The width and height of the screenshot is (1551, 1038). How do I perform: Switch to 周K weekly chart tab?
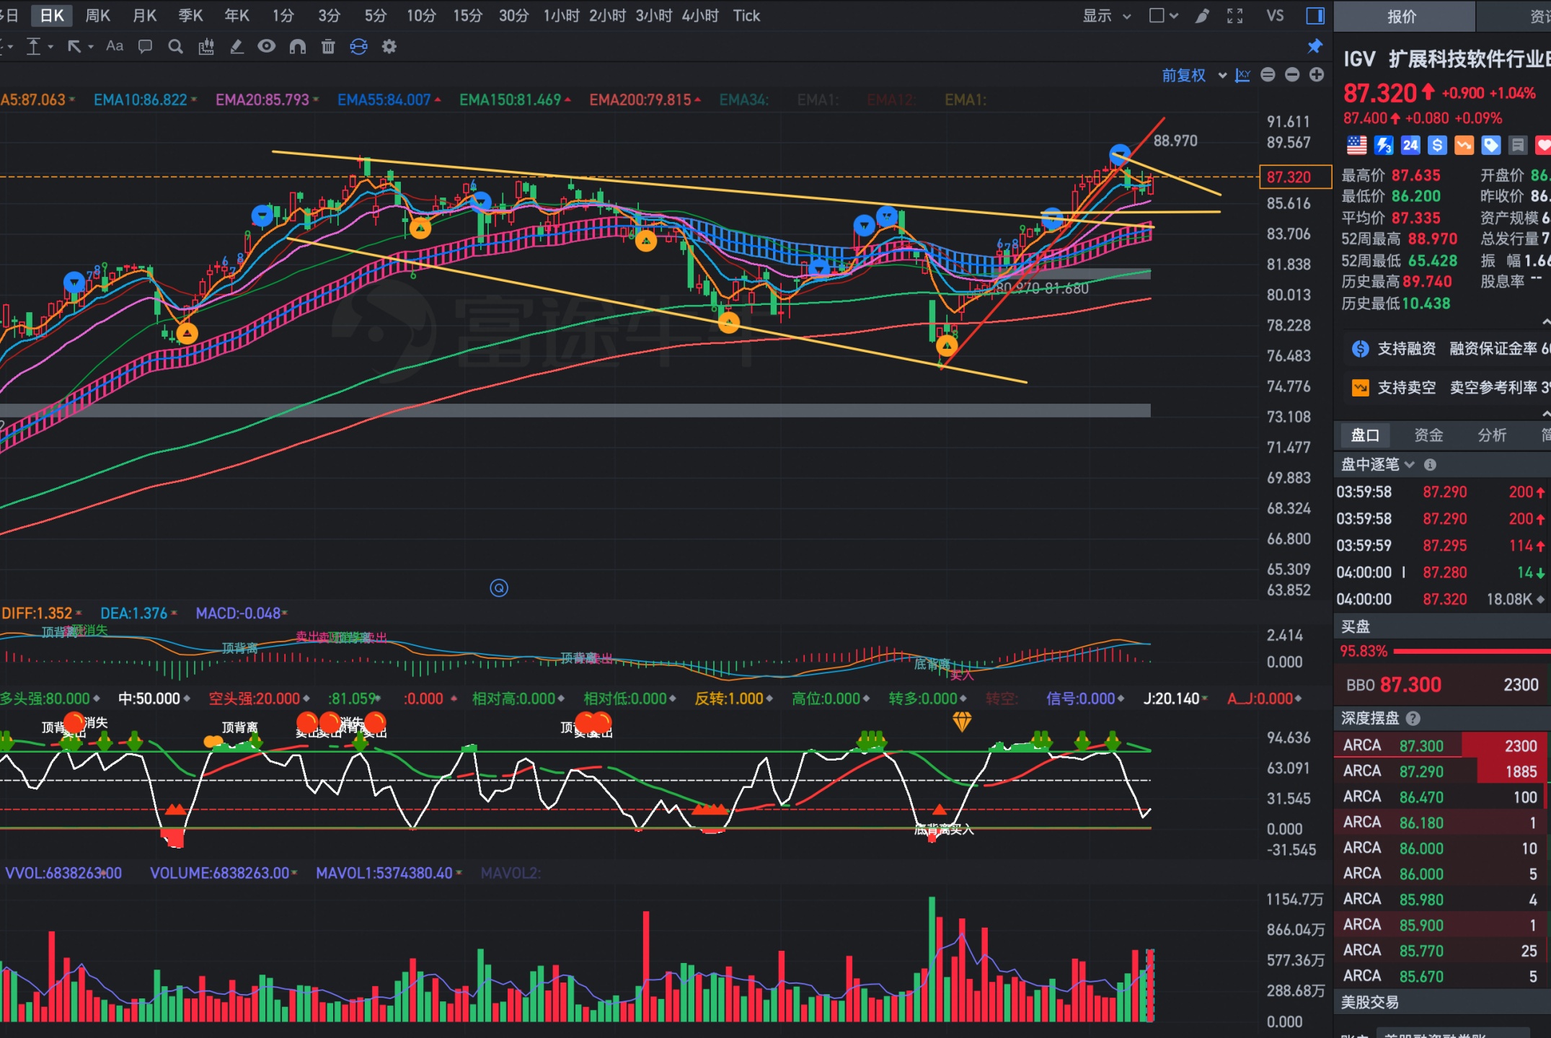(x=98, y=16)
